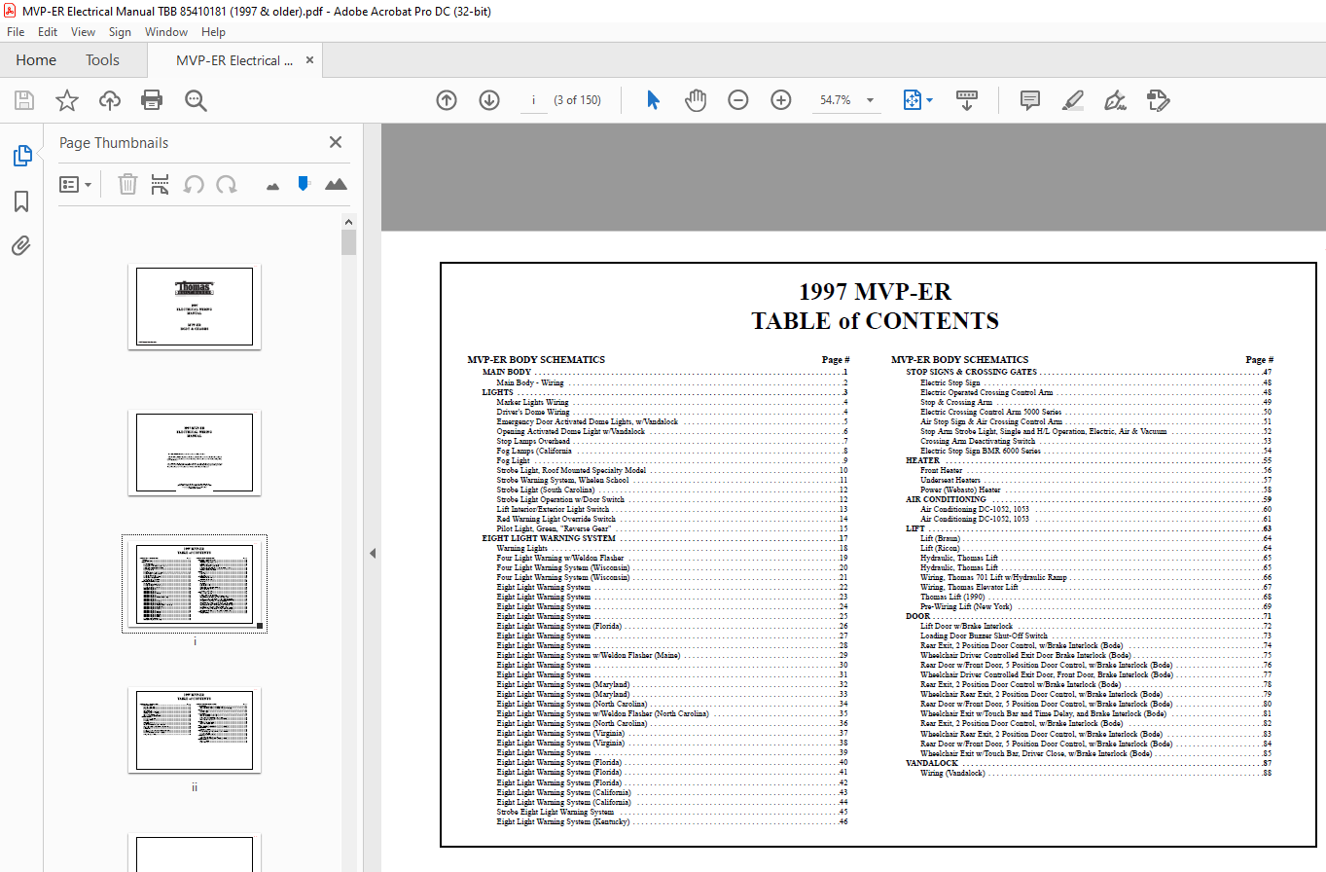Screen dimensions: 1326x872
Task: Zoom in with plus icon
Action: click(x=781, y=100)
